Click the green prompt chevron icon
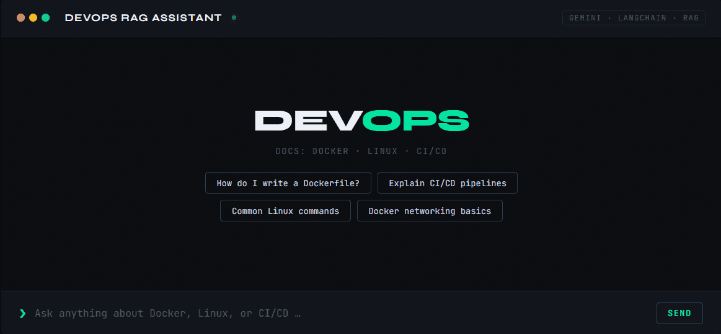 point(22,314)
